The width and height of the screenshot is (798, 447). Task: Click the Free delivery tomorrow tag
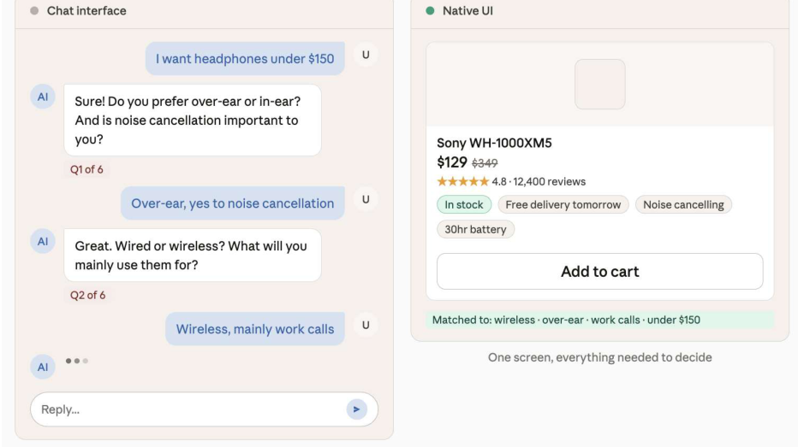click(x=563, y=205)
